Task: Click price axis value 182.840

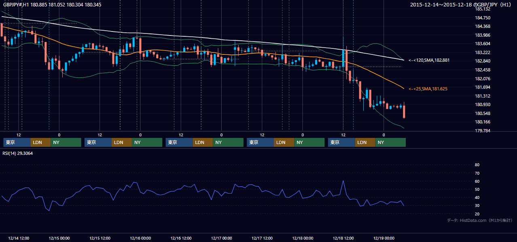Action: pyautogui.click(x=482, y=61)
